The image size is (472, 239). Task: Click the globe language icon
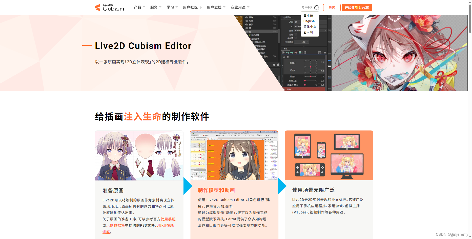pyautogui.click(x=317, y=8)
